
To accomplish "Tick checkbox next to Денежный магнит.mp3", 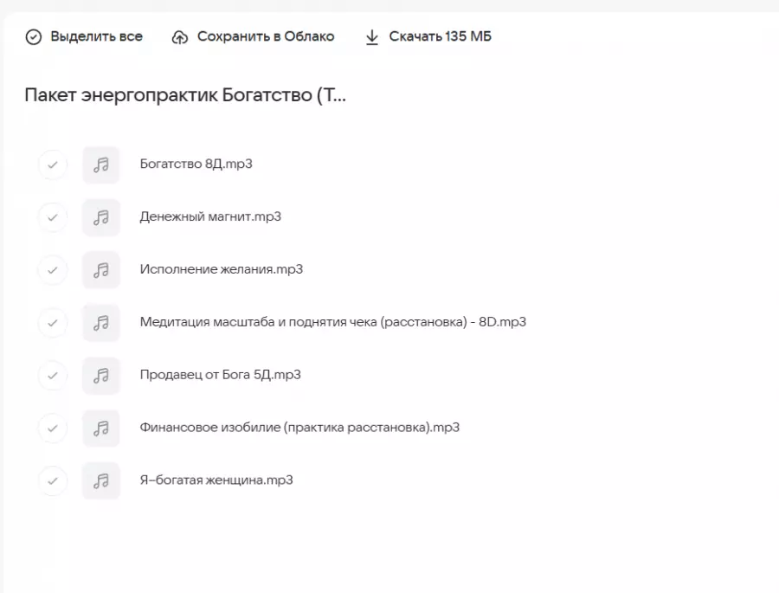I will 53,217.
